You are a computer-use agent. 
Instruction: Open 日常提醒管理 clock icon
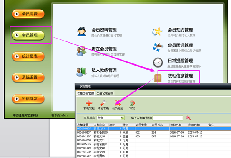158,63
